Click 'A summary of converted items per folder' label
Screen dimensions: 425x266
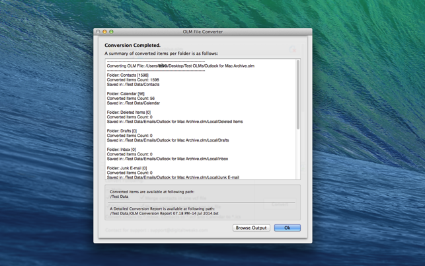[x=161, y=53]
